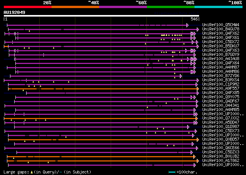The width and height of the screenshot is (246, 175).
Task: Open hit UniRef100_Q4FX64
Action: [x=221, y=63]
